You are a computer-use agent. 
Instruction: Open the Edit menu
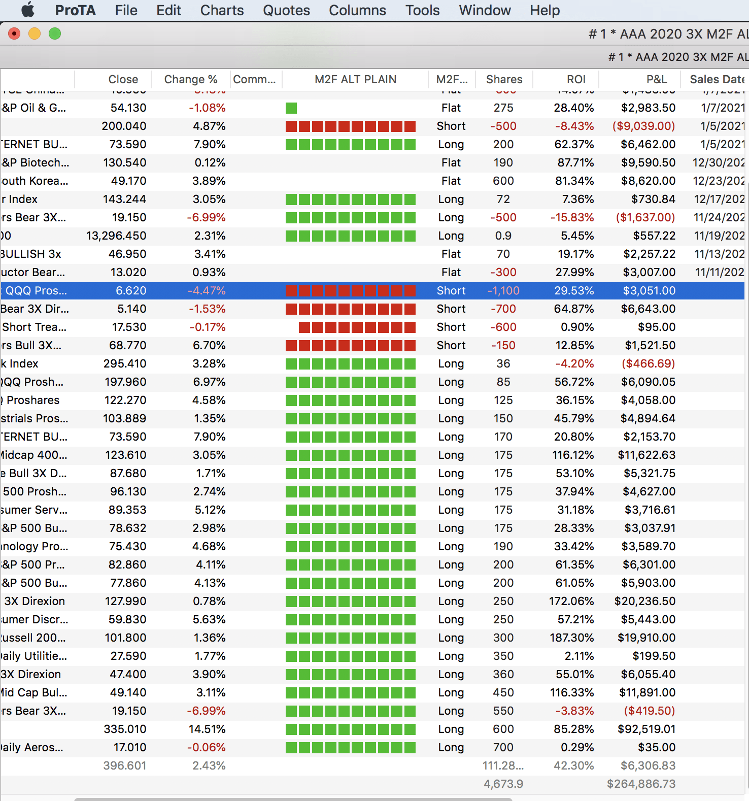click(168, 10)
